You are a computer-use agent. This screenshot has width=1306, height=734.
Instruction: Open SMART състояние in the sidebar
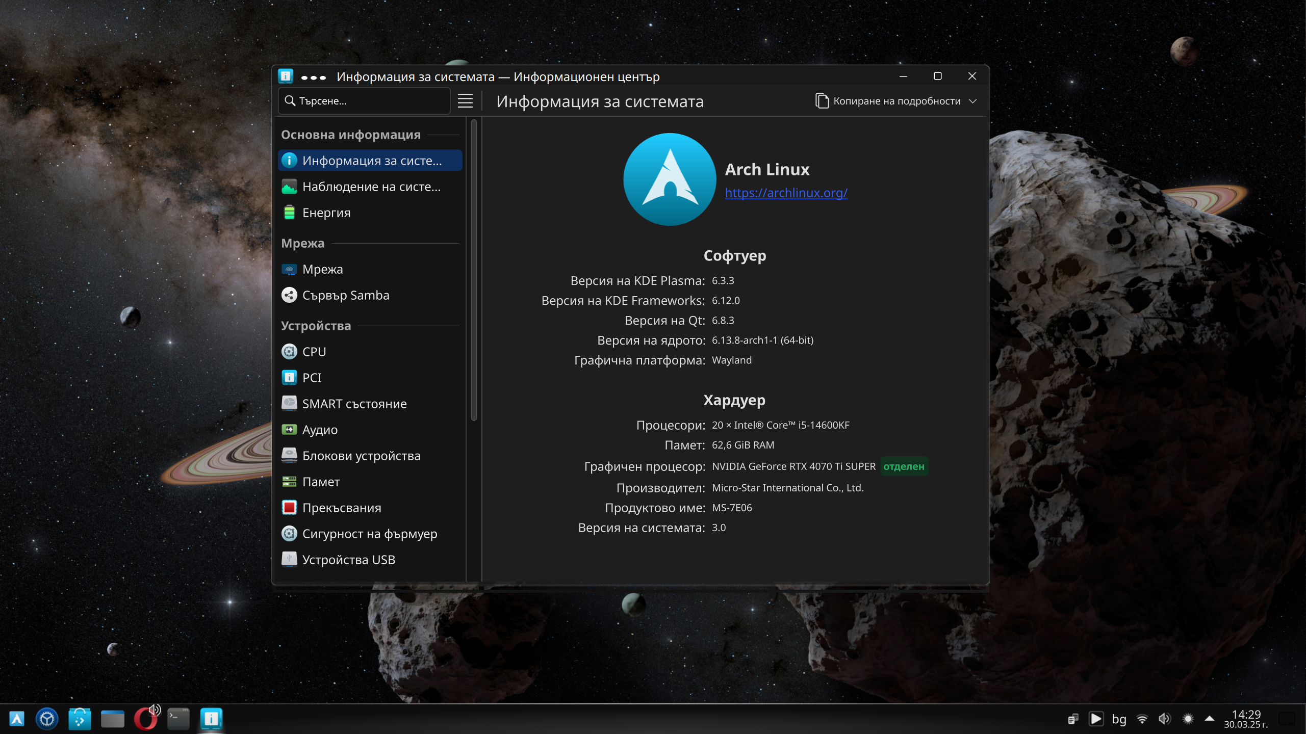[x=370, y=404]
